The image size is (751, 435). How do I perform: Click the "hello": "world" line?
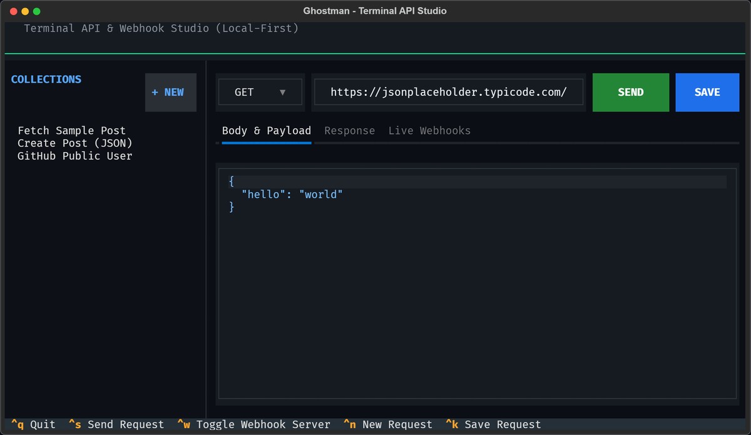coord(292,195)
